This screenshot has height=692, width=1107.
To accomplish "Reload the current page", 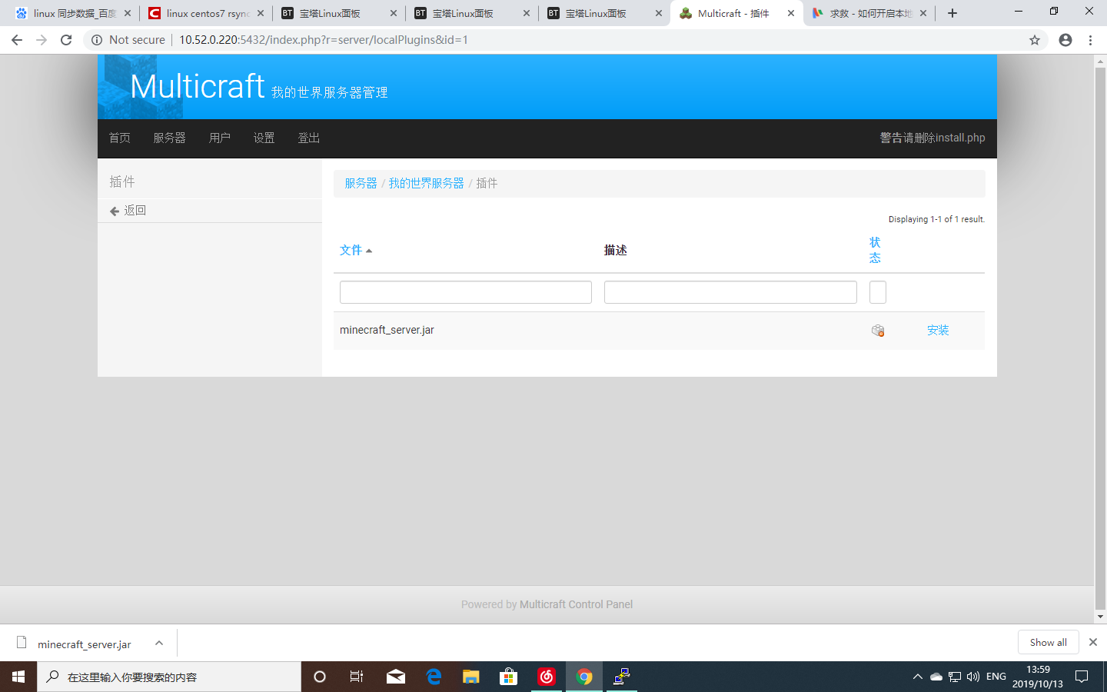I will (x=66, y=40).
